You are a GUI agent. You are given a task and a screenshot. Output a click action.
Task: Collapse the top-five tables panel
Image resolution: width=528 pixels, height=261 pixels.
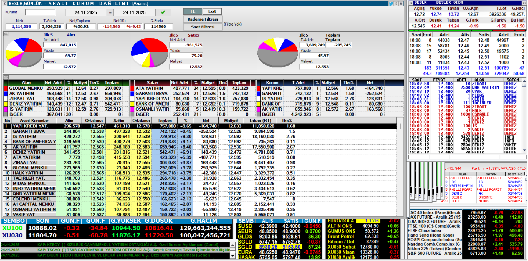[x=6, y=77]
